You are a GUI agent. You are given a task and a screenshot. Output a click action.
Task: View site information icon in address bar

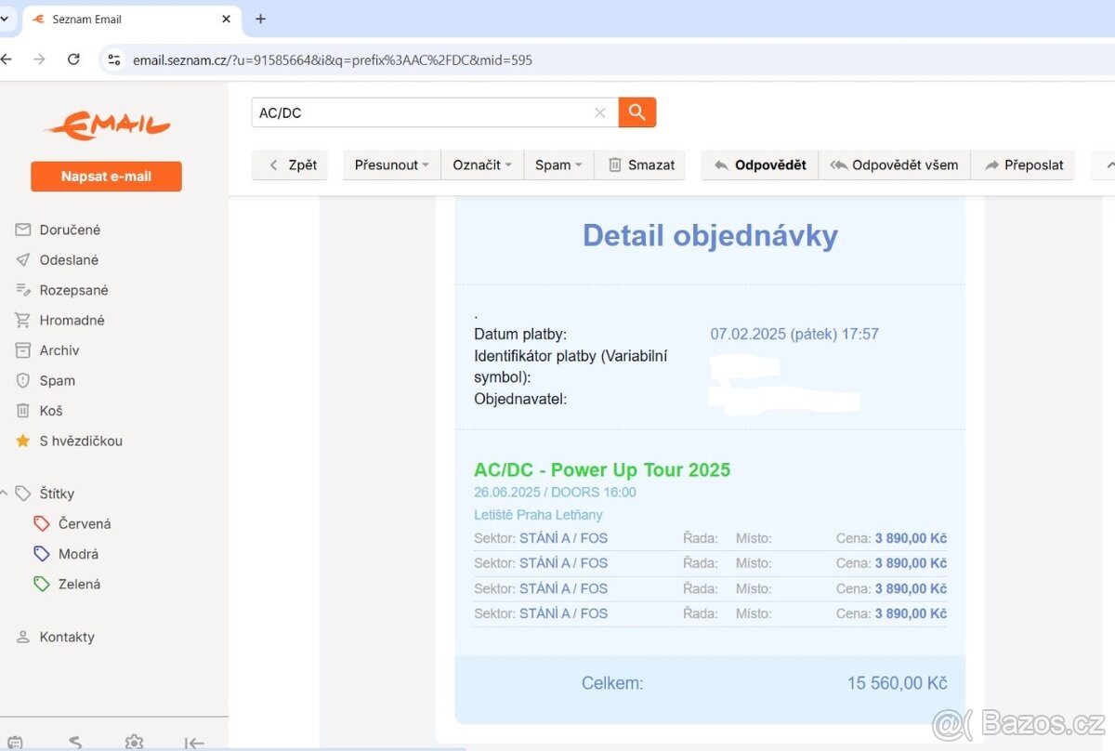113,59
